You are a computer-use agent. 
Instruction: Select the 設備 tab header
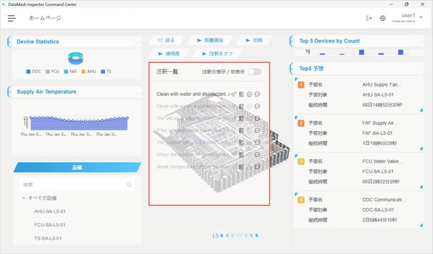(77, 167)
